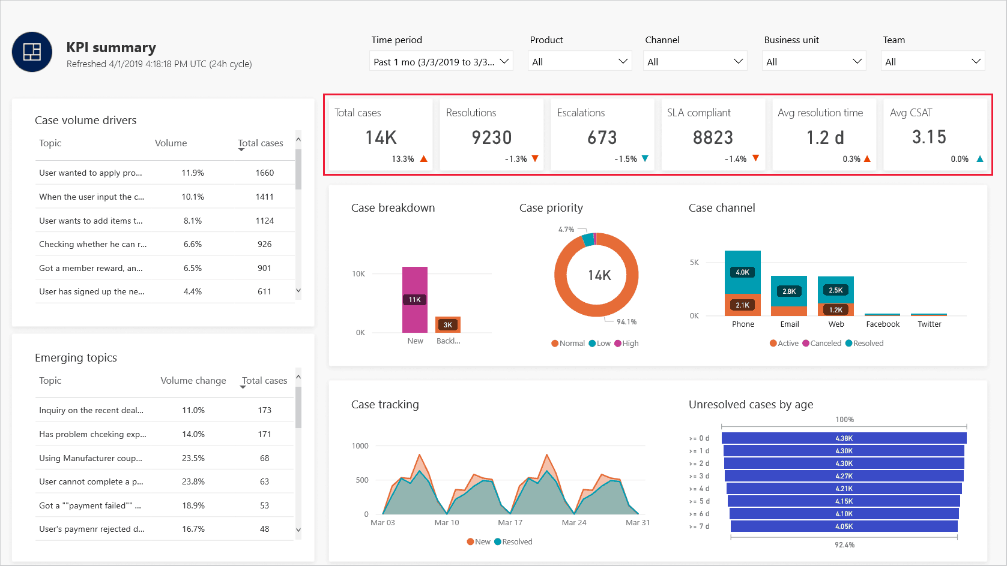Click scroll-down arrow in Case volume drivers table

coord(298,291)
